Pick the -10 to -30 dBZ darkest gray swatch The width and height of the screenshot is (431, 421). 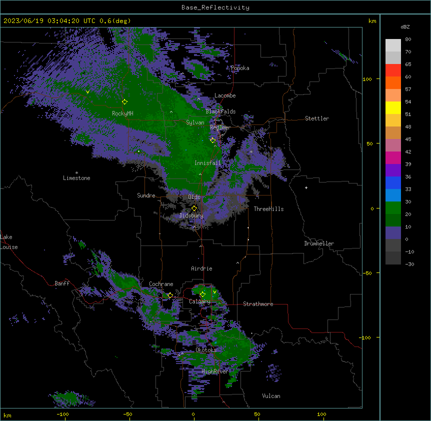point(393,258)
